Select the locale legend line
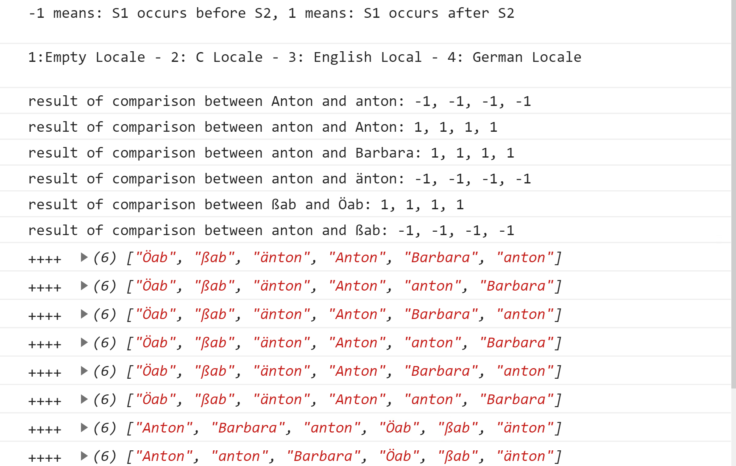The width and height of the screenshot is (736, 466). pos(304,57)
